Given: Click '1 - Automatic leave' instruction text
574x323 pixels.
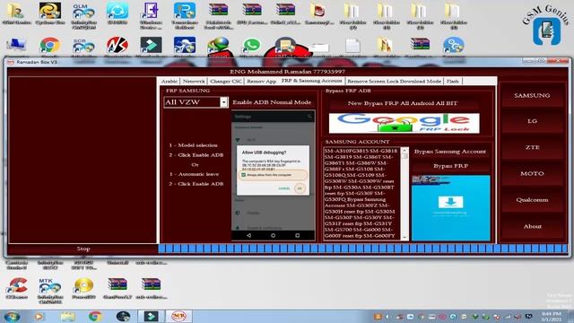Looking at the screenshot, I should 194,174.
